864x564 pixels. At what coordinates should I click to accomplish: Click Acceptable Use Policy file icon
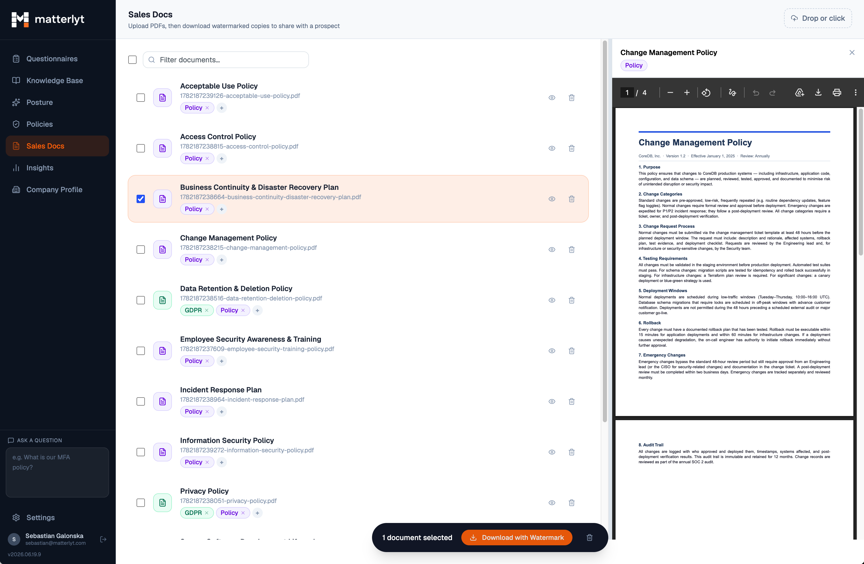coord(162,98)
